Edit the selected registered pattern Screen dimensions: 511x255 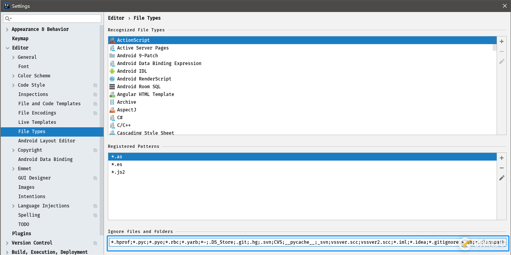click(502, 178)
